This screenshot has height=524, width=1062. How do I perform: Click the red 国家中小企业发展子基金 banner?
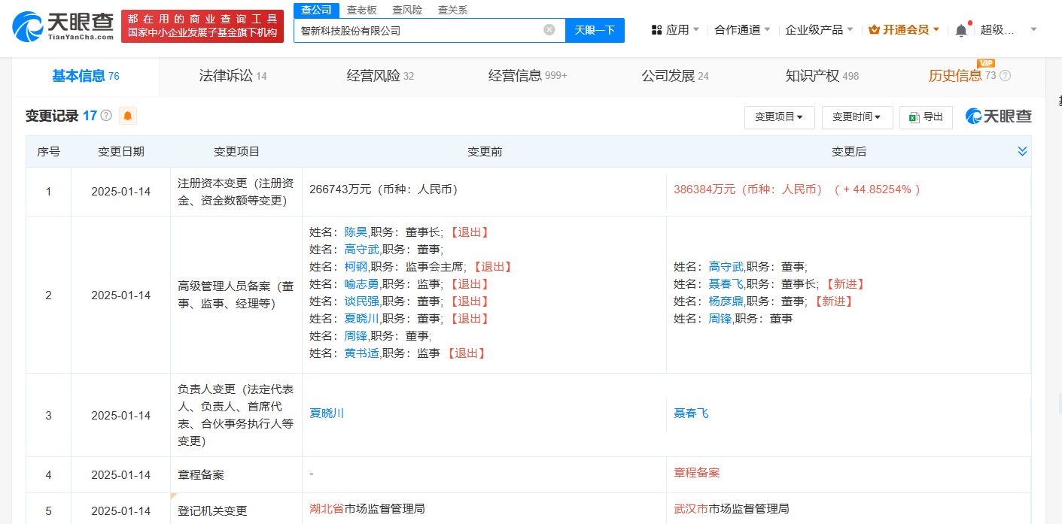point(202,26)
